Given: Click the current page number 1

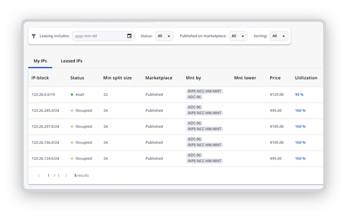Looking at the screenshot, I should click(49, 175).
